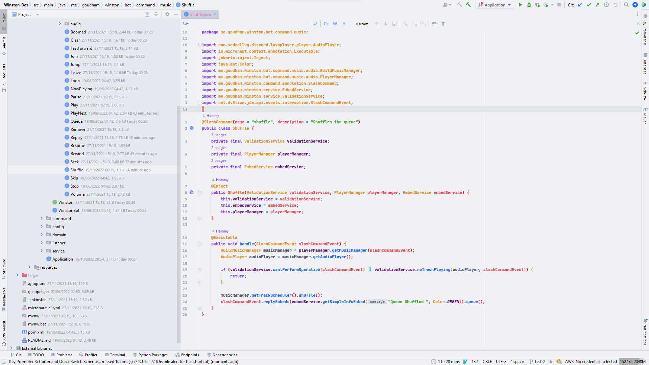Toggle Regex search option
The height and width of the screenshot is (365, 649).
pyautogui.click(x=344, y=24)
